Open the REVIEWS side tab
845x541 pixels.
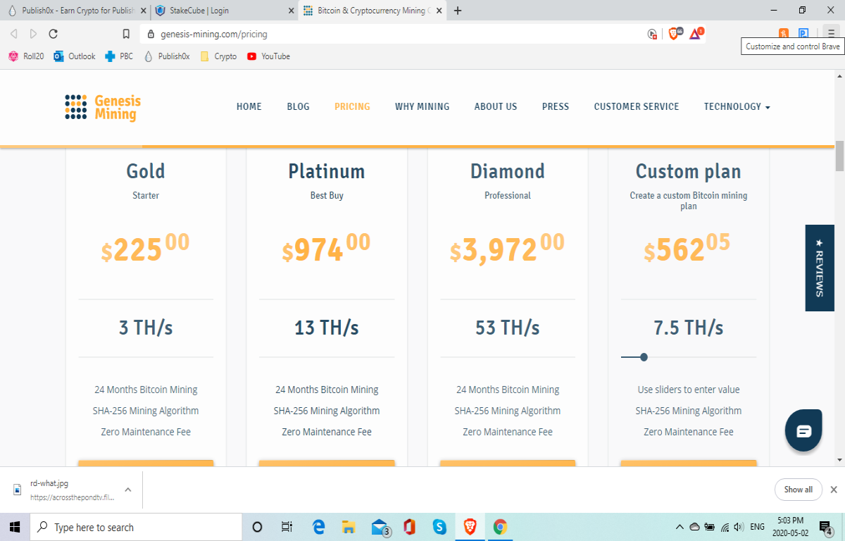coord(820,268)
